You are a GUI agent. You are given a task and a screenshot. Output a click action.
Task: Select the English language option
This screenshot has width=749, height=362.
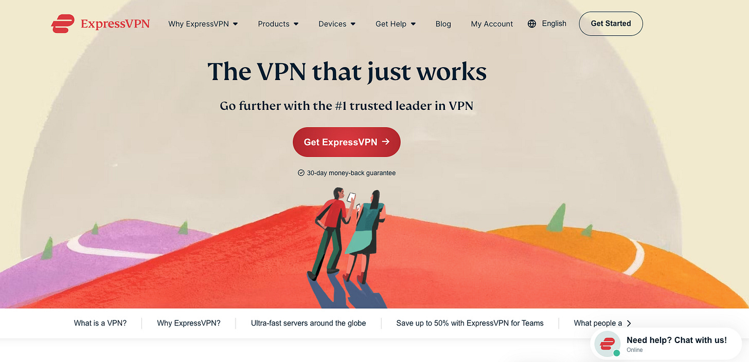(554, 24)
